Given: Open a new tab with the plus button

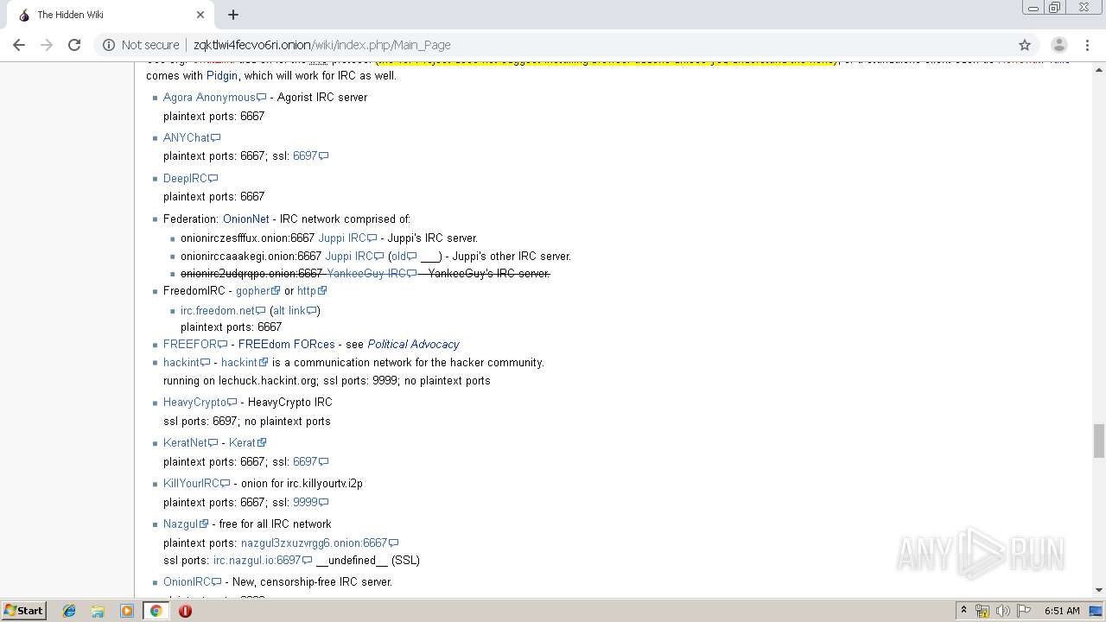Looking at the screenshot, I should click(233, 15).
